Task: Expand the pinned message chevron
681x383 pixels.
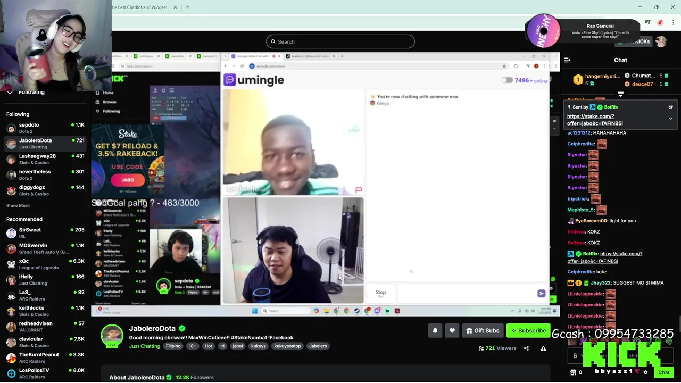Action: 670,119
